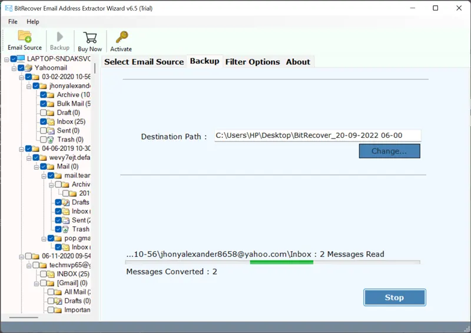Screen dimensions: 471x333
Task: Click the Inbox (25) envelope folder icon
Action: (51, 121)
